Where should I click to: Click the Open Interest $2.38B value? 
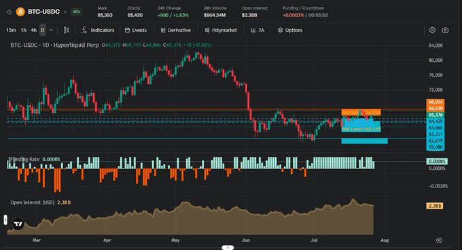click(249, 15)
